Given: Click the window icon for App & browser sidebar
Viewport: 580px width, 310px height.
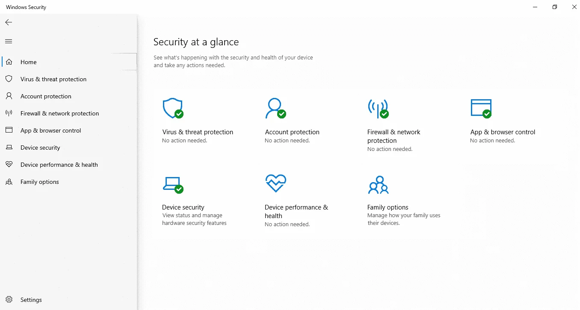Looking at the screenshot, I should click(x=9, y=130).
